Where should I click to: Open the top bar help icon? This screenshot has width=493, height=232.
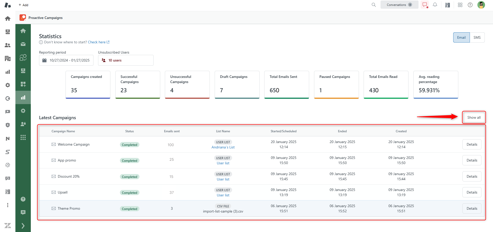470,5
